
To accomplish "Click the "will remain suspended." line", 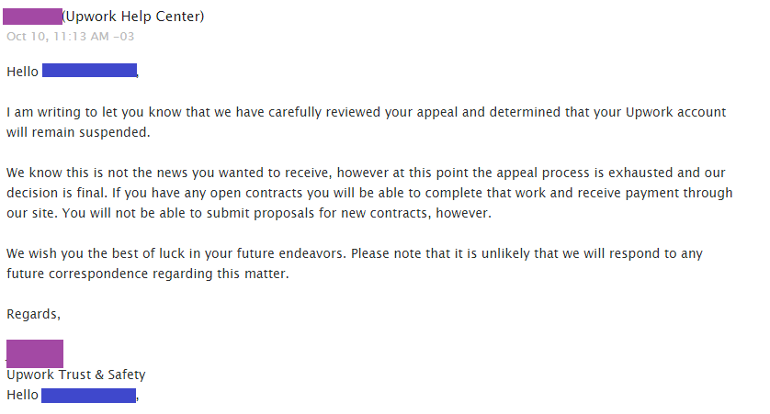I will (x=77, y=132).
